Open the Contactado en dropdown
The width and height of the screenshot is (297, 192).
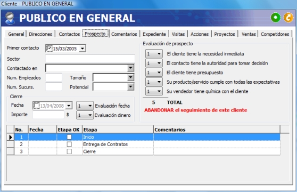130,68
